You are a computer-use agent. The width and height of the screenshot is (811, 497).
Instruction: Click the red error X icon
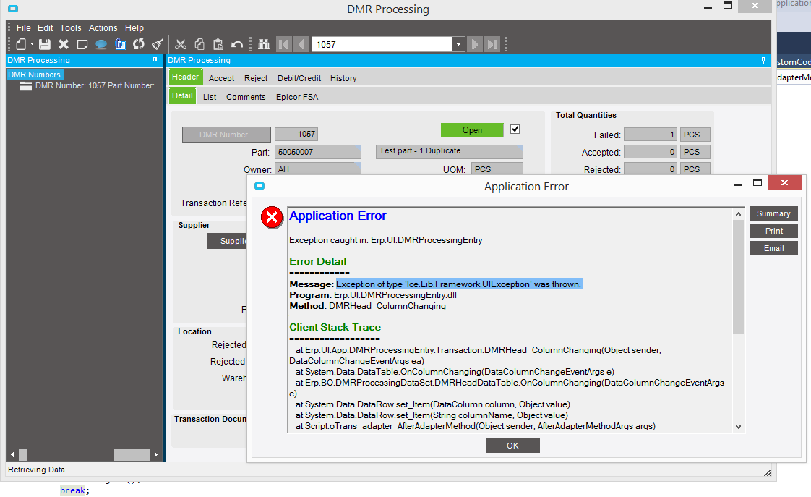tap(272, 218)
